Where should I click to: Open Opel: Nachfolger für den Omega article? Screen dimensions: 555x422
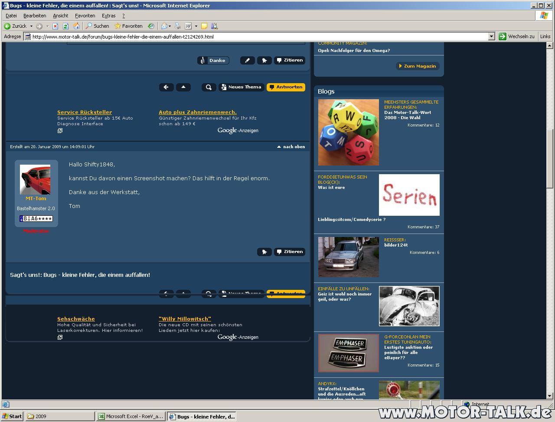click(354, 51)
